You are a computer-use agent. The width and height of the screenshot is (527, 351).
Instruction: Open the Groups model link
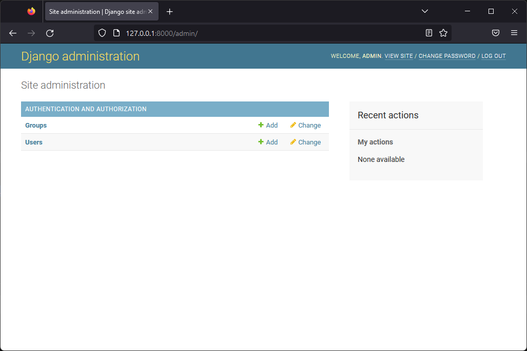click(x=36, y=126)
